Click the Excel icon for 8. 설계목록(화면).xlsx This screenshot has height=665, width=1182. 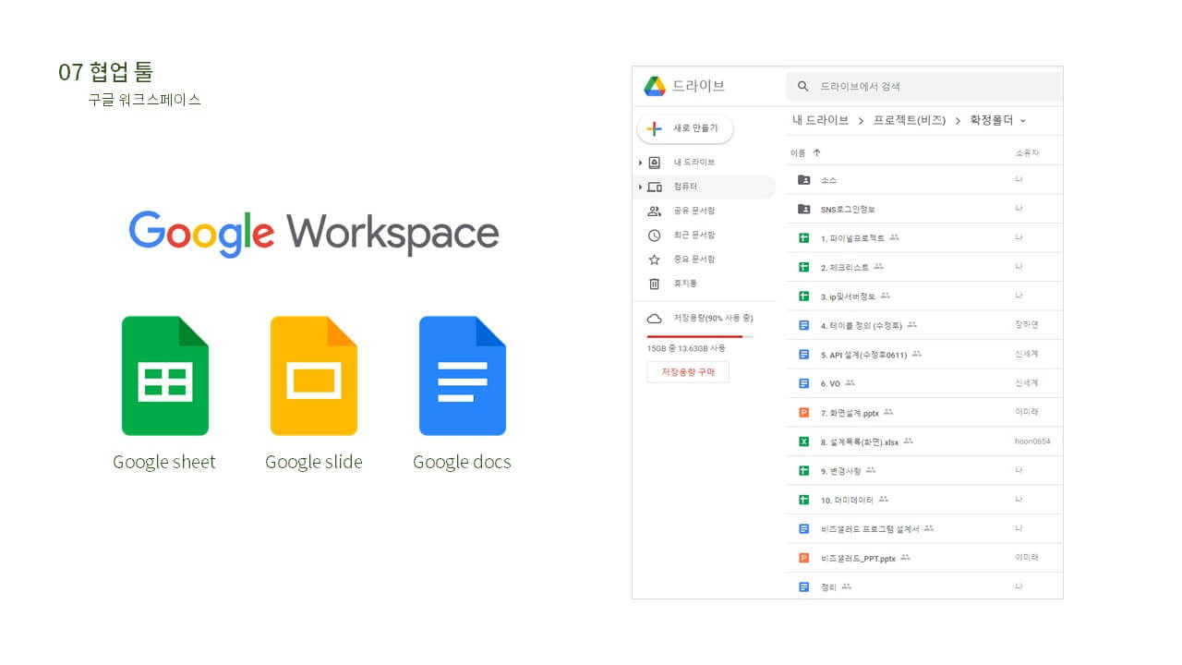(803, 441)
